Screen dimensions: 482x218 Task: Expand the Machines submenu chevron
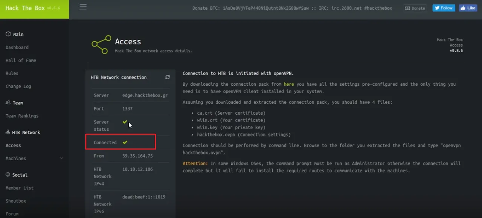[x=62, y=159]
